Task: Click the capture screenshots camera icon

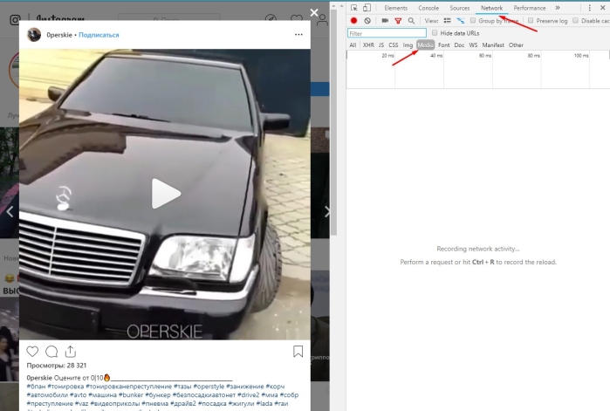Action: (385, 21)
